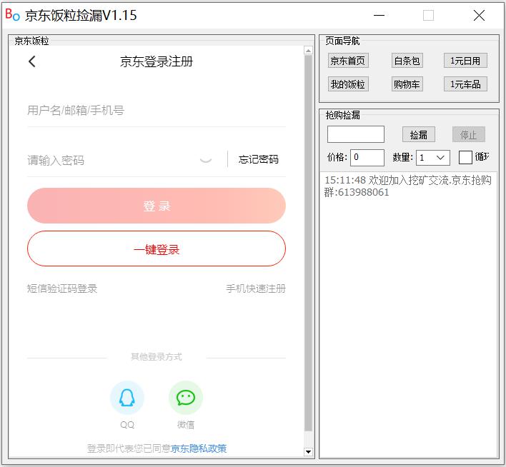Go to the 1元日用 page
Image resolution: width=506 pixels, height=467 pixels.
click(465, 61)
